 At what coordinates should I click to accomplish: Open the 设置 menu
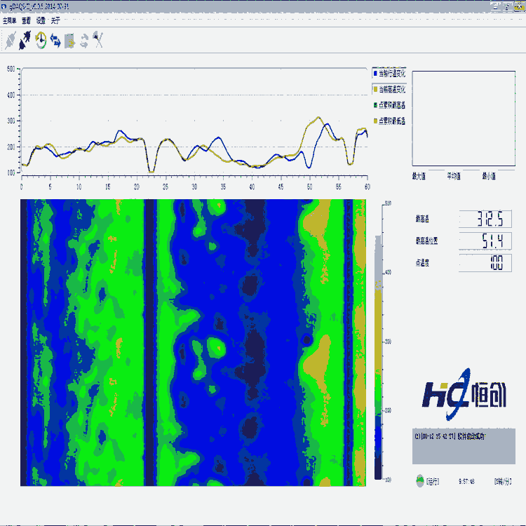pyautogui.click(x=41, y=21)
